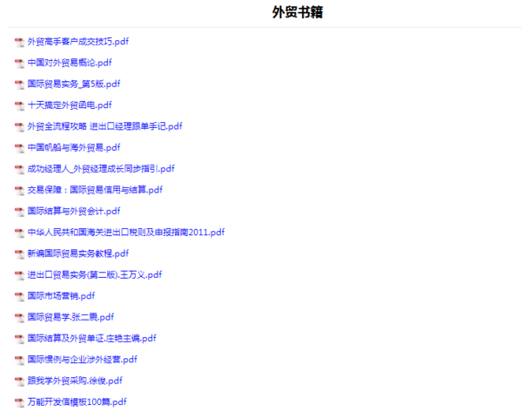
Task: Open 海关进出口税则及申报指南2011.pdf link
Action: (126, 233)
